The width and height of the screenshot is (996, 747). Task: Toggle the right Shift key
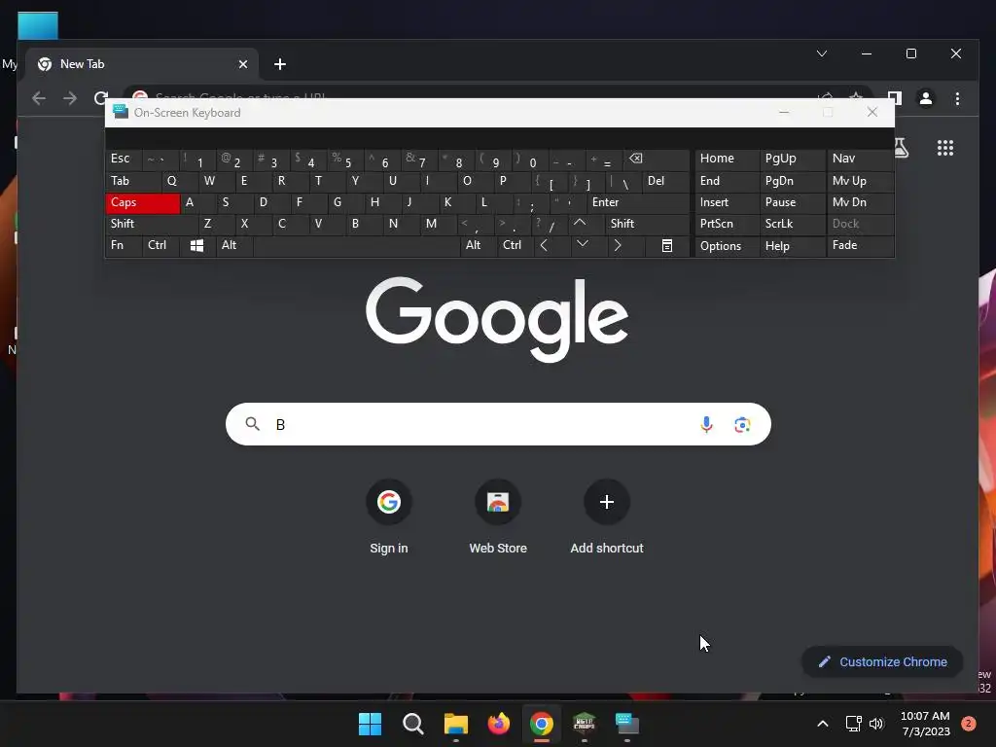[647, 224]
